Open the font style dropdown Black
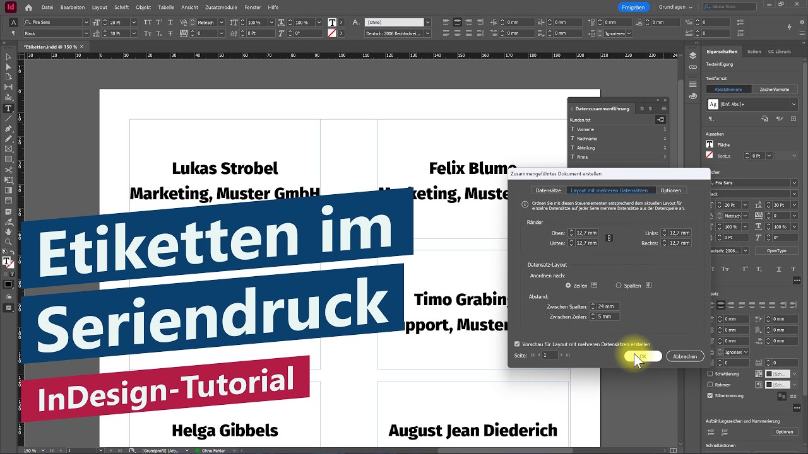The height and width of the screenshot is (454, 808). tap(86, 33)
